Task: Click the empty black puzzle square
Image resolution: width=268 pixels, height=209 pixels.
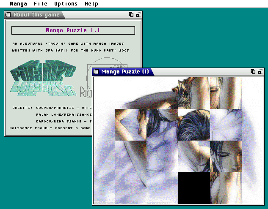Action: 194,188
